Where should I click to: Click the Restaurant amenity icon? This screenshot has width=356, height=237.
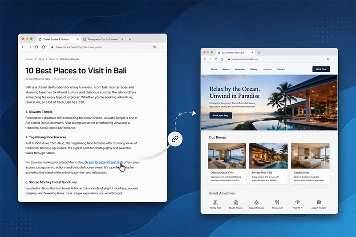[x=277, y=202]
